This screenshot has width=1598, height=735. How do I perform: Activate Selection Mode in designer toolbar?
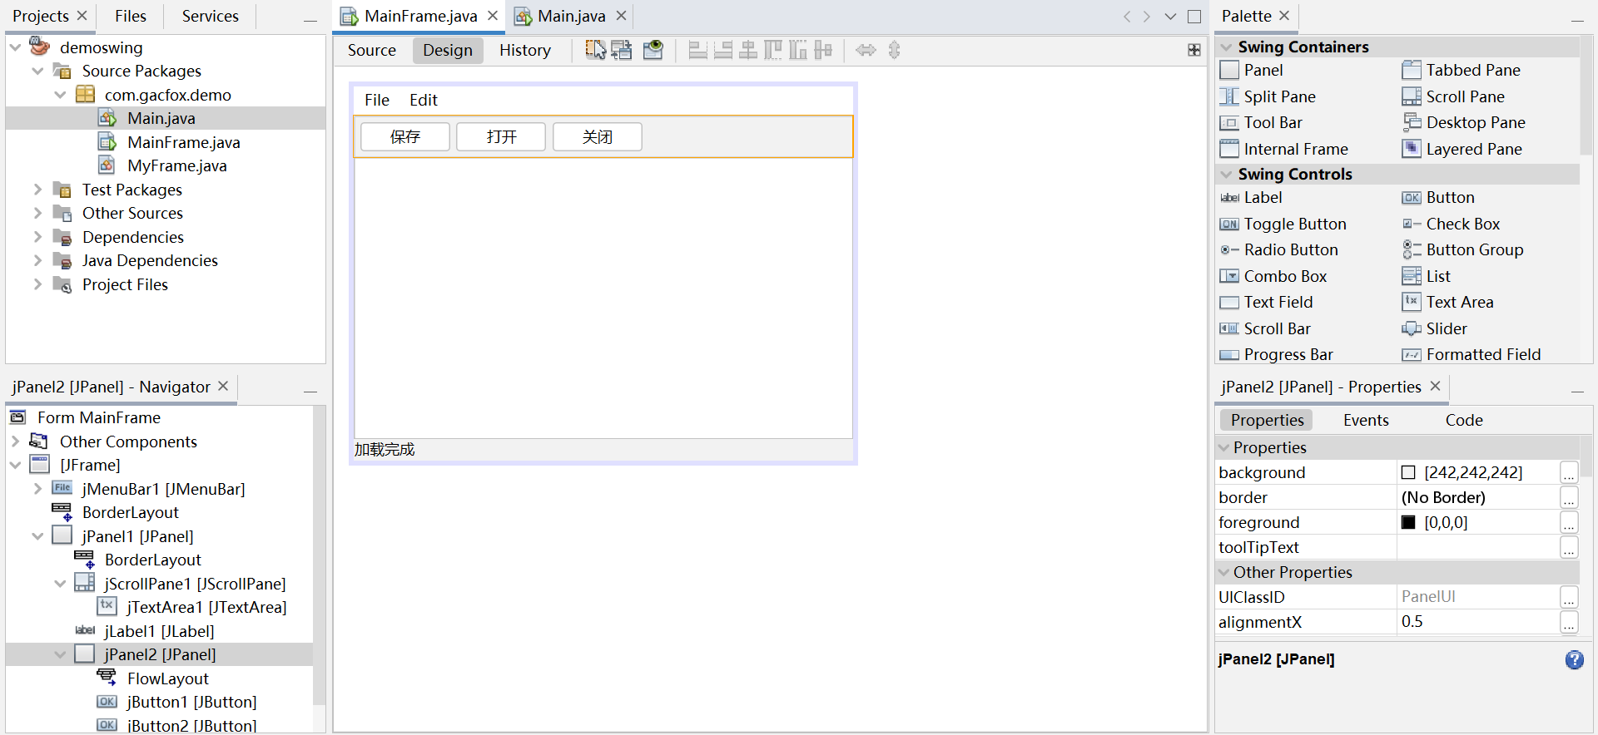tap(595, 50)
